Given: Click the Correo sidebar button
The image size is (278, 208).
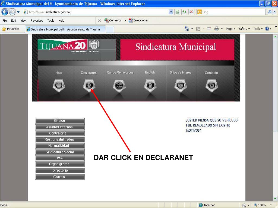Looking at the screenshot, I should 60,177.
